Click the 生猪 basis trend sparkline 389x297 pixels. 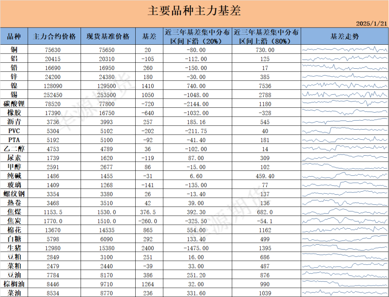click(344, 248)
